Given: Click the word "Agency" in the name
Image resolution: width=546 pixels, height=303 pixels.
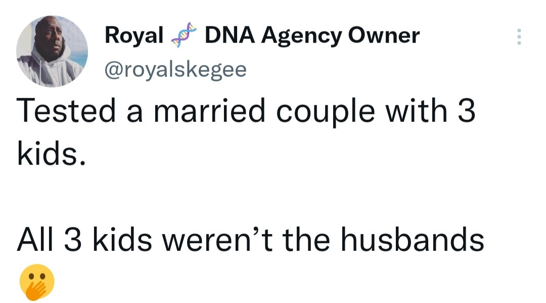Looking at the screenshot, I should click(301, 36).
